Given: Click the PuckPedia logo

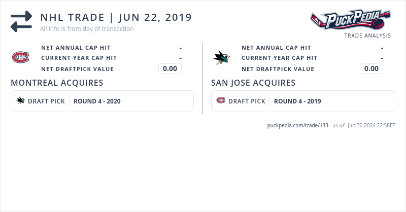Looking at the screenshot, I should click(x=350, y=20).
